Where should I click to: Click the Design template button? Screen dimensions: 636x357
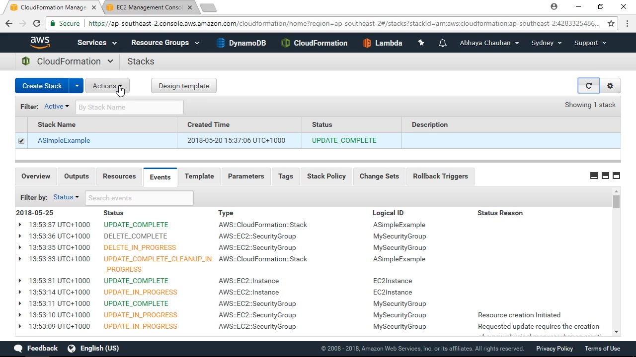tap(184, 86)
